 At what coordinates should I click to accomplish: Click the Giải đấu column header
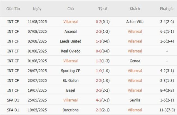(13, 9)
